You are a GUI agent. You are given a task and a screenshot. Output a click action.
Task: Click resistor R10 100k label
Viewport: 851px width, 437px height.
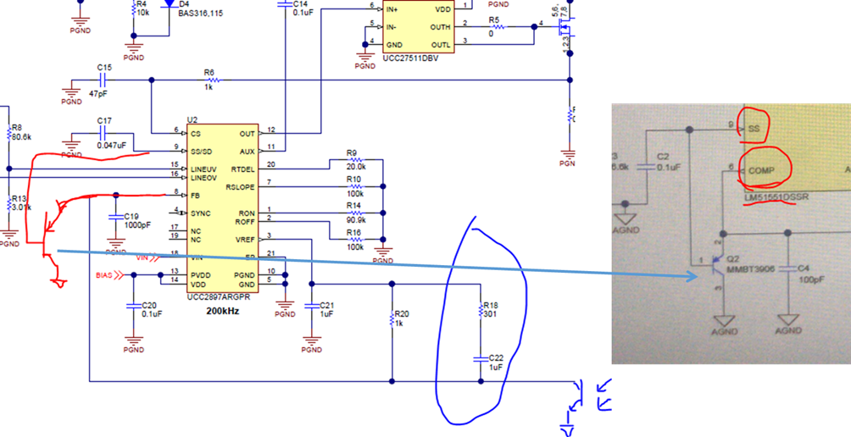point(353,186)
